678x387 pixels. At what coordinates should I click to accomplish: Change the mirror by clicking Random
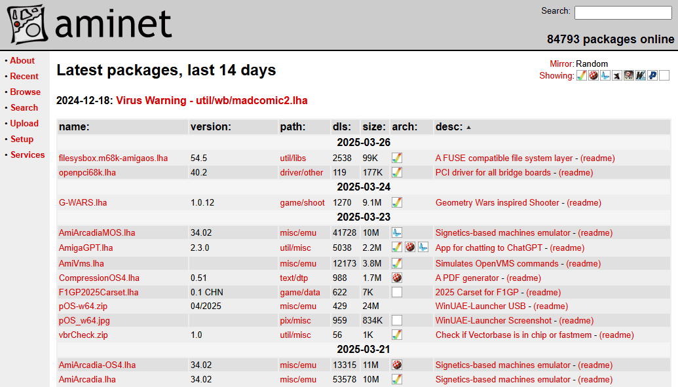point(592,64)
